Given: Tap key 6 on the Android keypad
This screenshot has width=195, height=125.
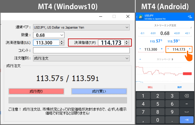Looking at the screenshot, I should pos(172,104).
